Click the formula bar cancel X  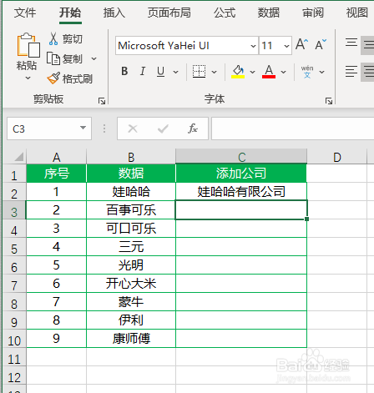coord(133,128)
